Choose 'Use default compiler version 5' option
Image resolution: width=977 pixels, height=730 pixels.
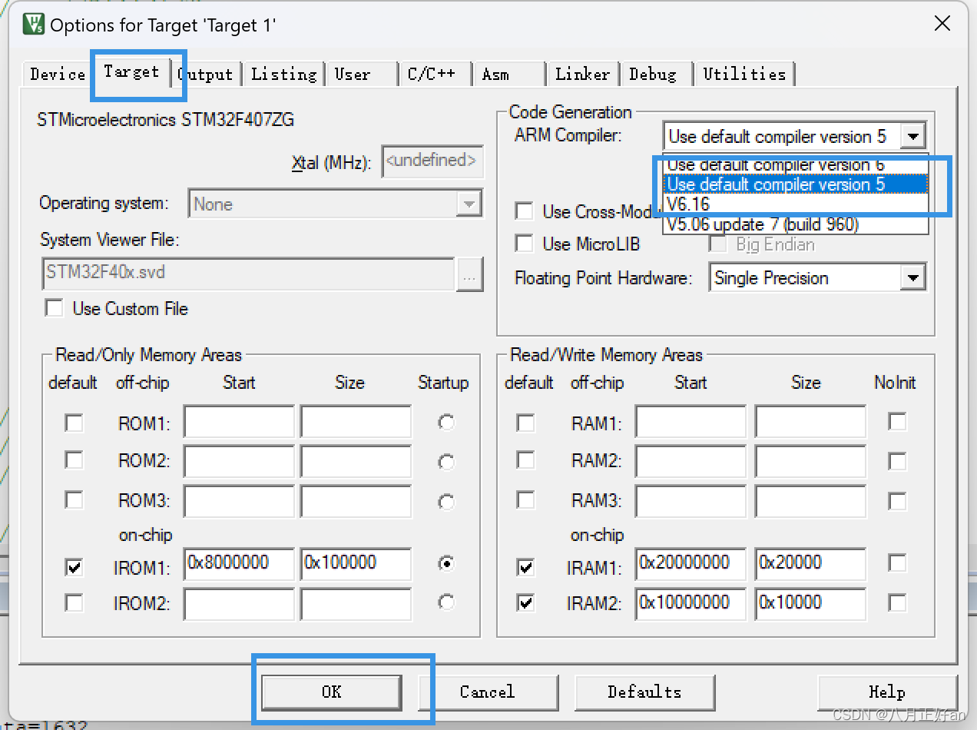(795, 184)
